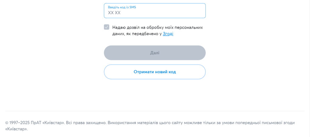Click the checkmark icon beside the consent text

[x=106, y=27]
